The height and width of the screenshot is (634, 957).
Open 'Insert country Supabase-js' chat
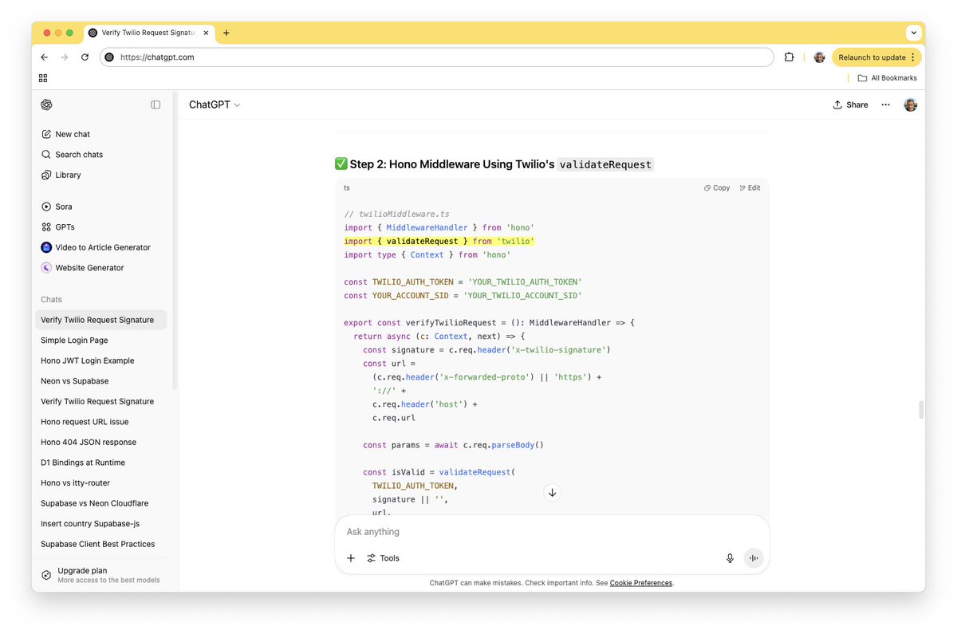(x=101, y=523)
